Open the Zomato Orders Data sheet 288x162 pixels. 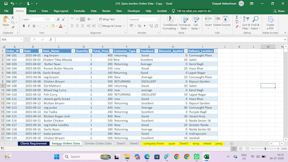98,143
